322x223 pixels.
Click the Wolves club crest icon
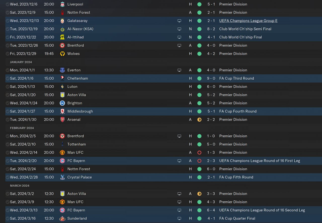click(x=62, y=54)
